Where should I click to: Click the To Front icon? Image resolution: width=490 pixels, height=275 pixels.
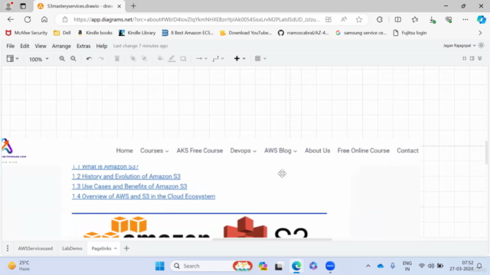pos(132,59)
